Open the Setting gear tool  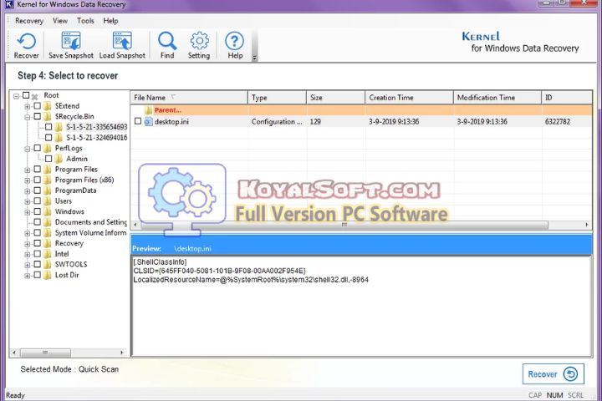point(199,41)
